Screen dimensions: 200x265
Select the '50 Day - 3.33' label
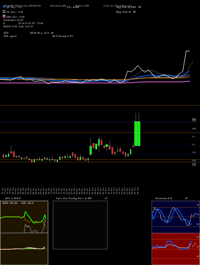click(x=15, y=12)
